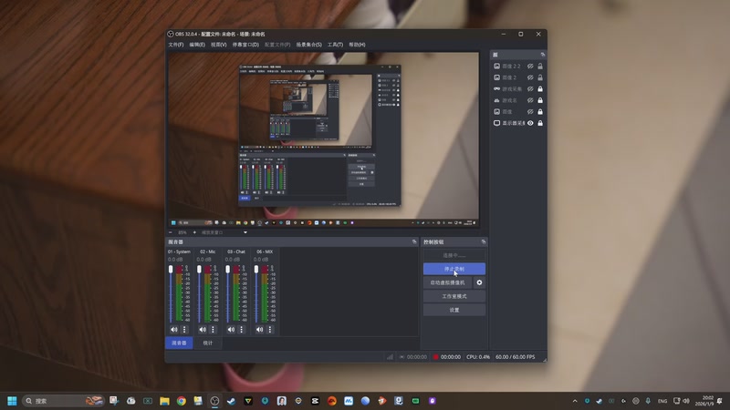This screenshot has width=730, height=410.
Task: Click the OBS preview canvas
Action: coord(323,139)
